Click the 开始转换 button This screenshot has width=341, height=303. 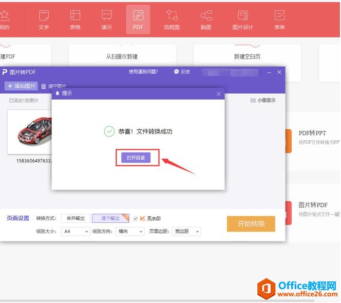click(251, 223)
